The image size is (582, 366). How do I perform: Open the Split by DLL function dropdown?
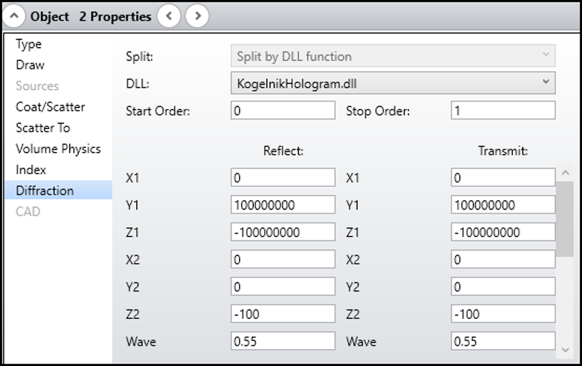393,56
